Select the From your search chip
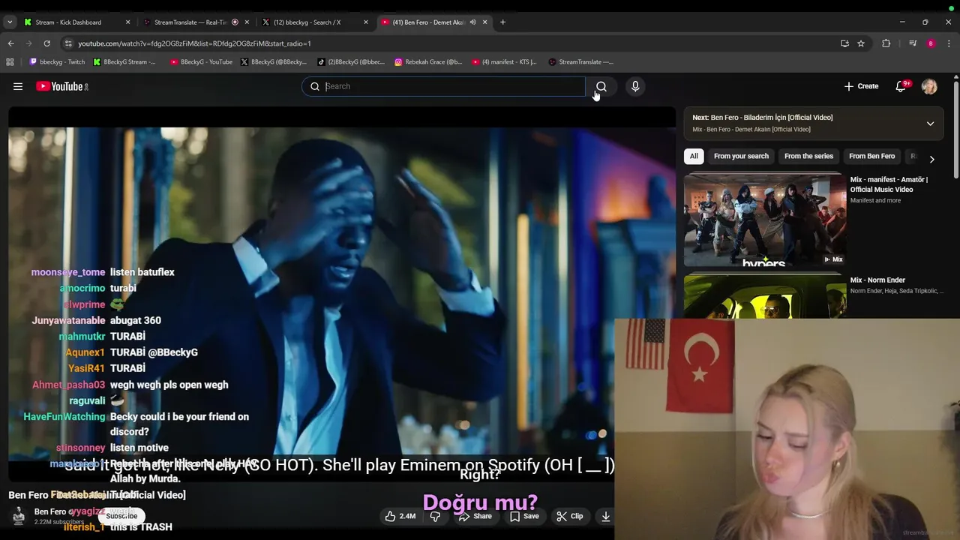This screenshot has height=540, width=960. [x=741, y=156]
